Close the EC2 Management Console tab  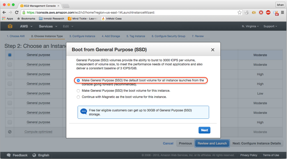point(58,6)
